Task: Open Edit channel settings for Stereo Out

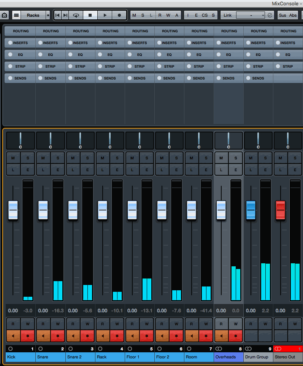Action: (295, 170)
